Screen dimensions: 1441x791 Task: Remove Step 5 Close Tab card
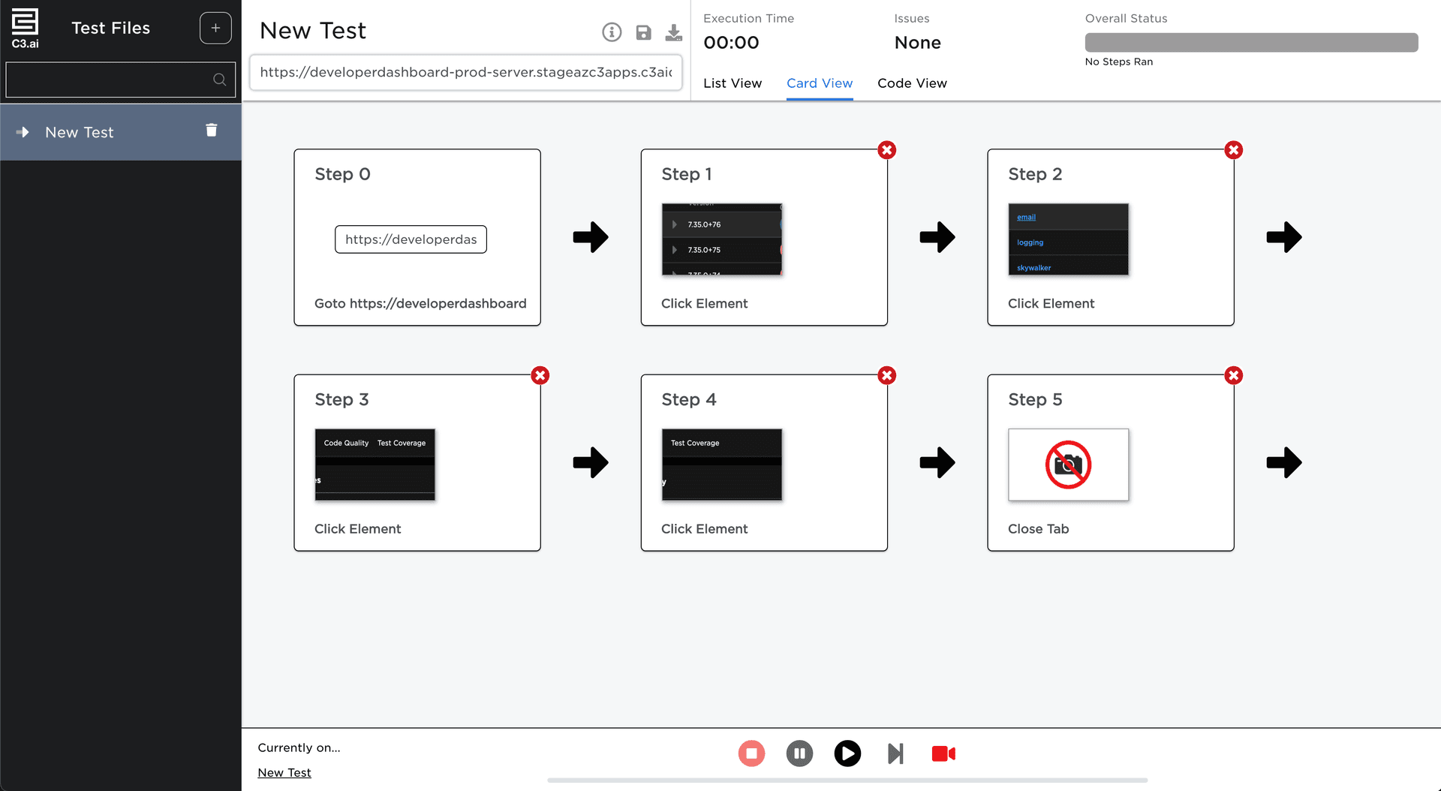(1233, 375)
